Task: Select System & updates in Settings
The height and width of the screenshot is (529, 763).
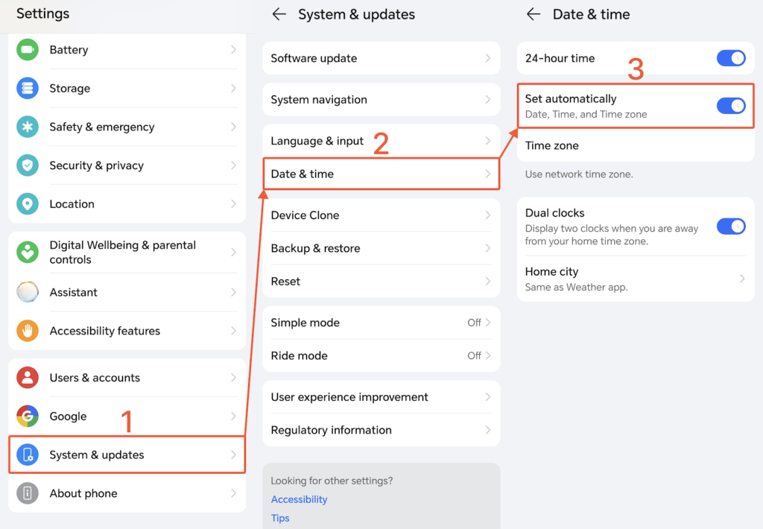Action: pyautogui.click(x=127, y=455)
